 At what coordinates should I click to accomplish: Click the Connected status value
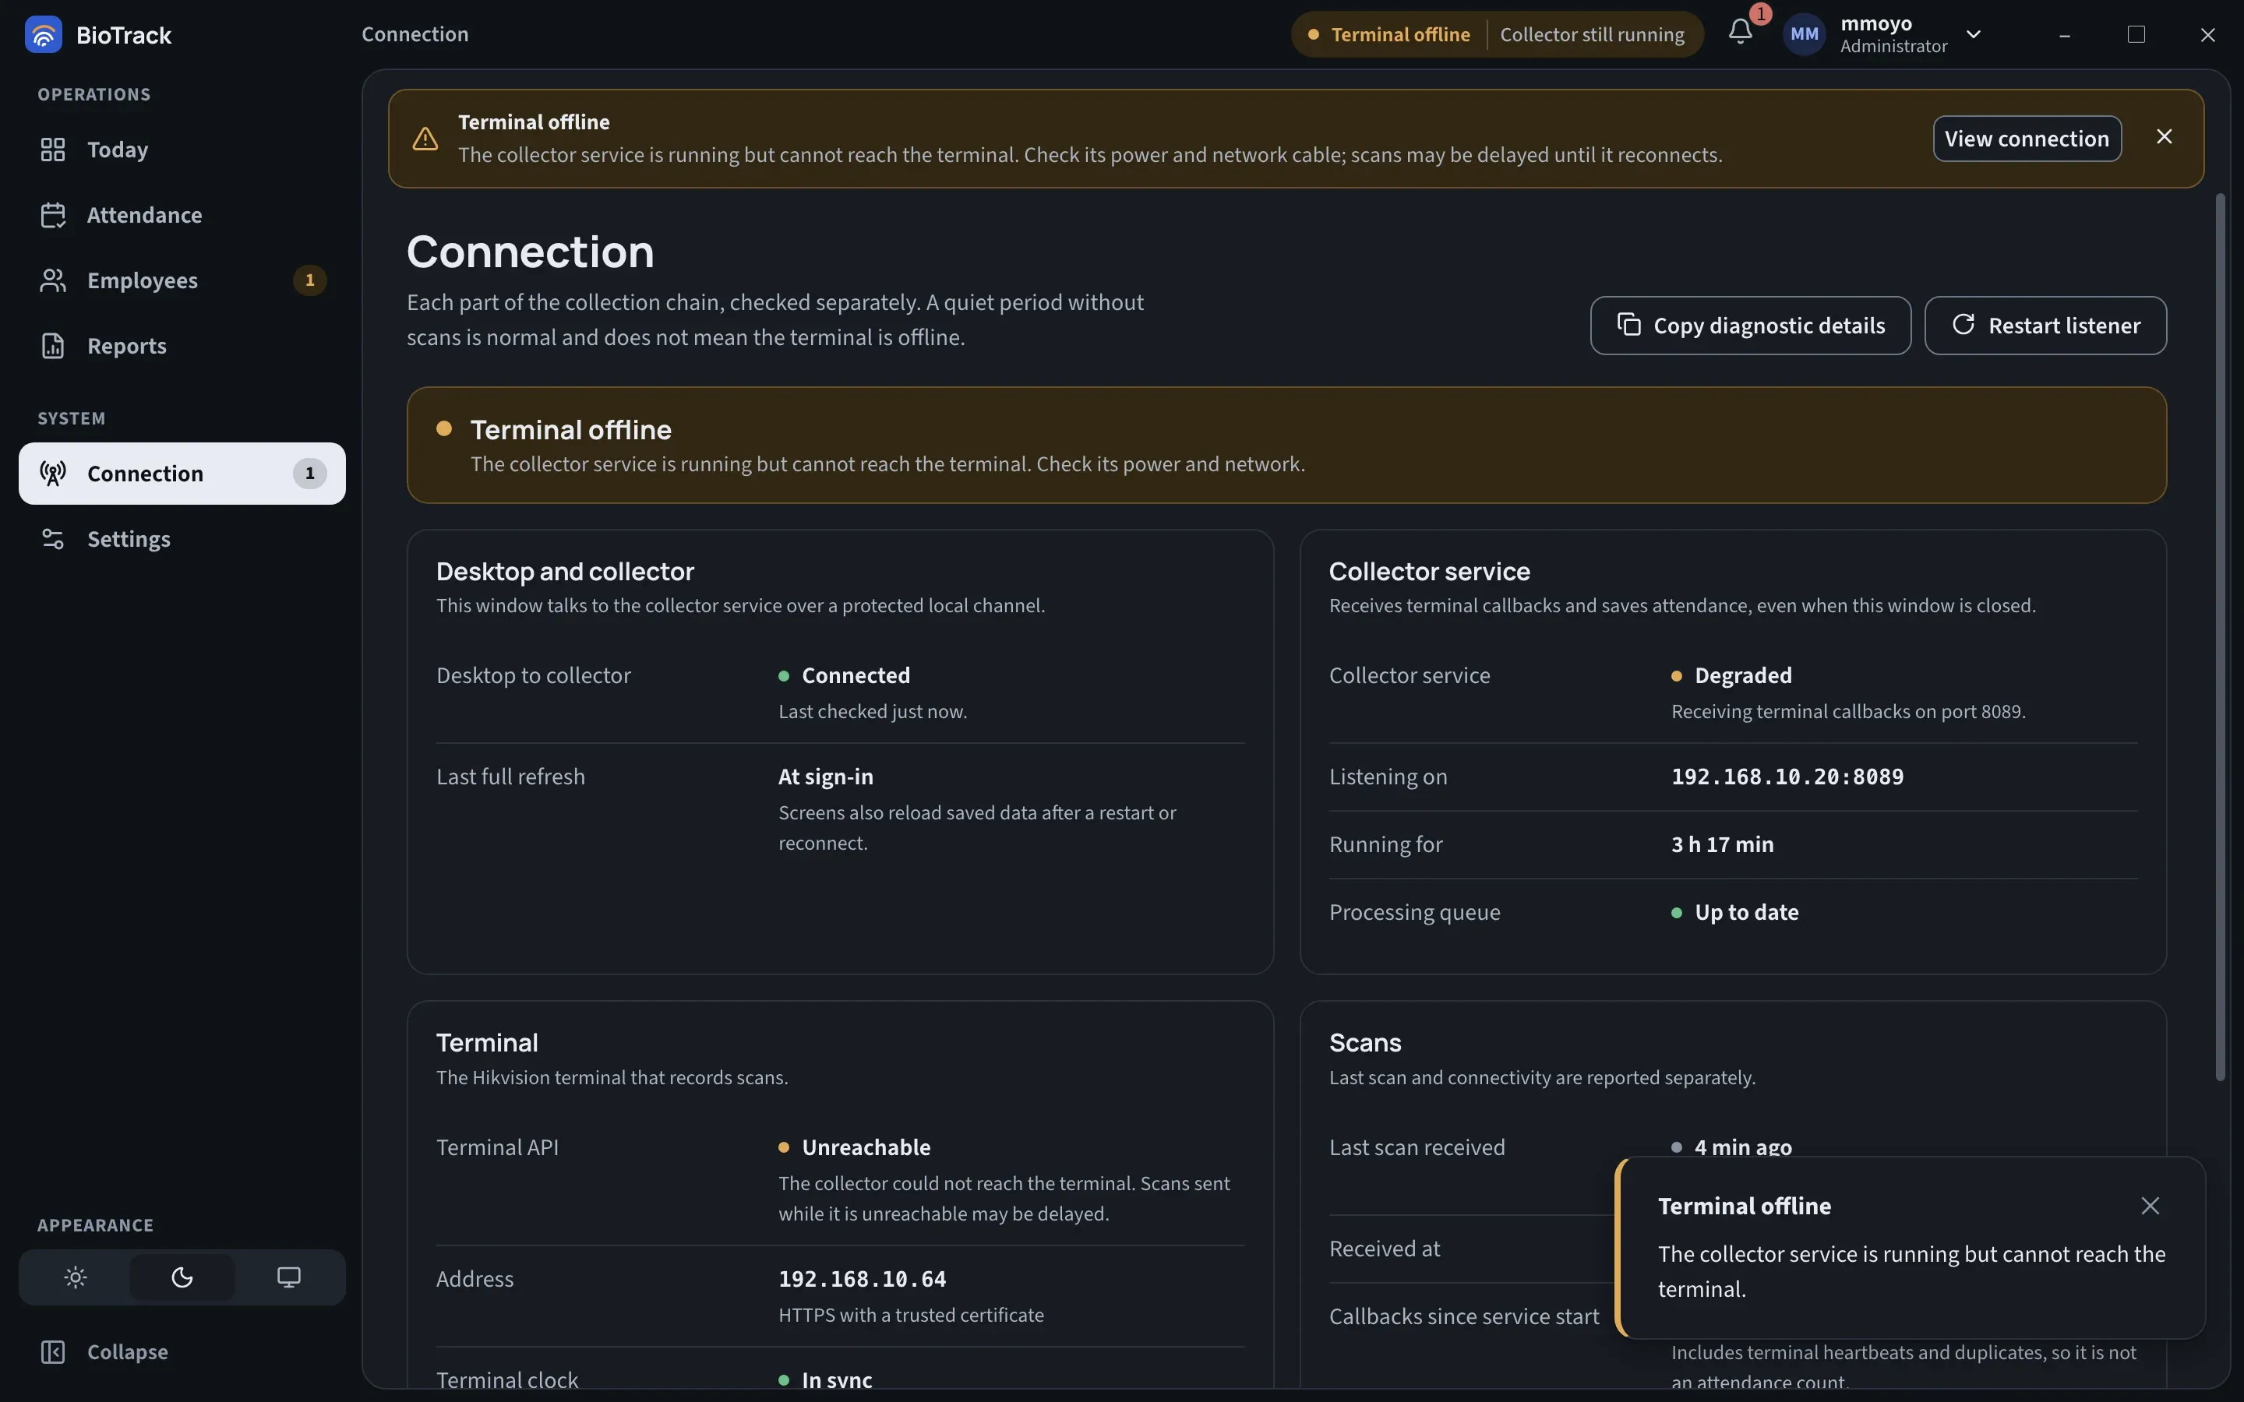coord(844,676)
